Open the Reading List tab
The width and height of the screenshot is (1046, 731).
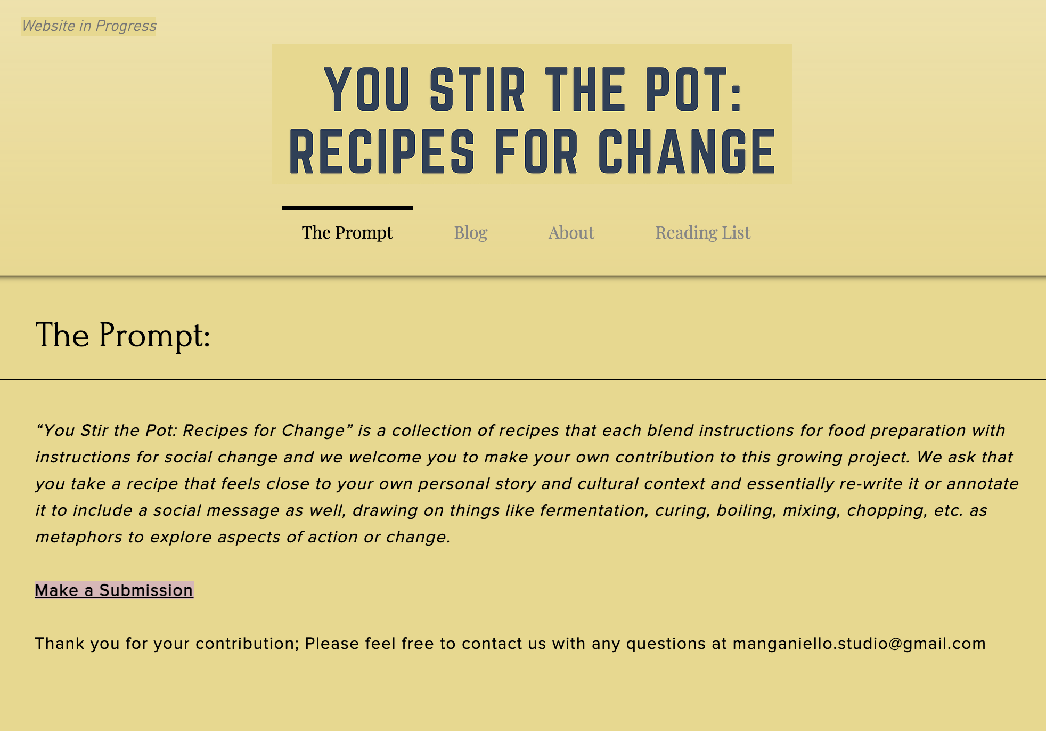pos(702,233)
